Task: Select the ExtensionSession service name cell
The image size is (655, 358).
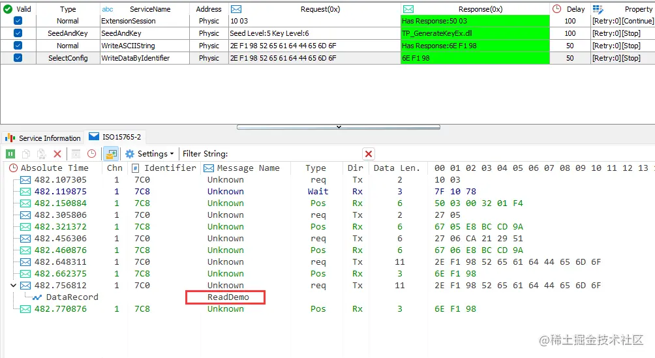Action: click(x=145, y=21)
